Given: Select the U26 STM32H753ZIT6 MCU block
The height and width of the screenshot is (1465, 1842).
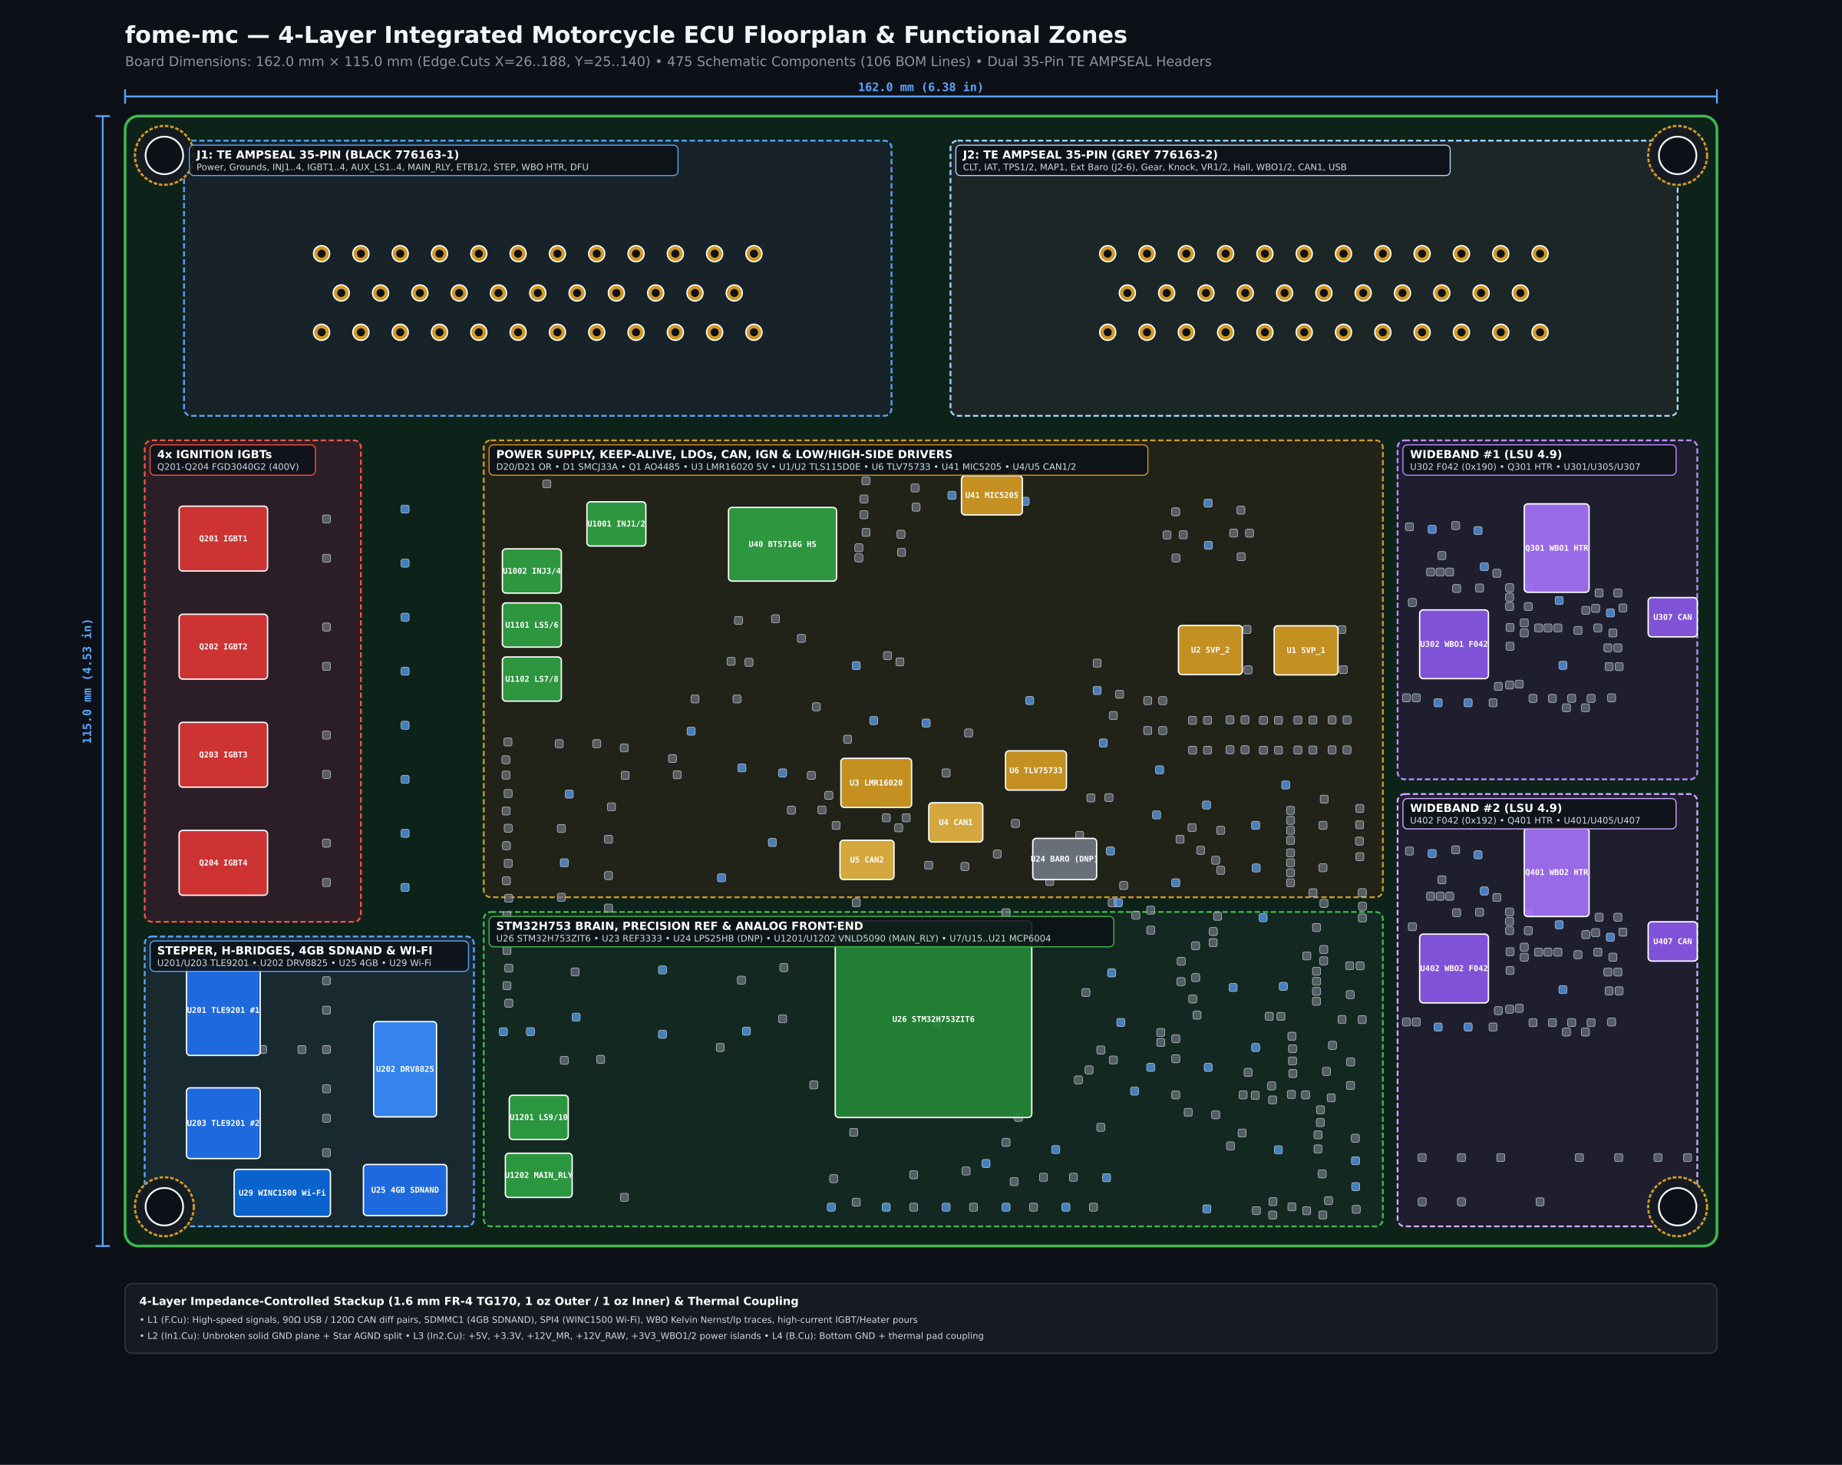Looking at the screenshot, I should [933, 1019].
